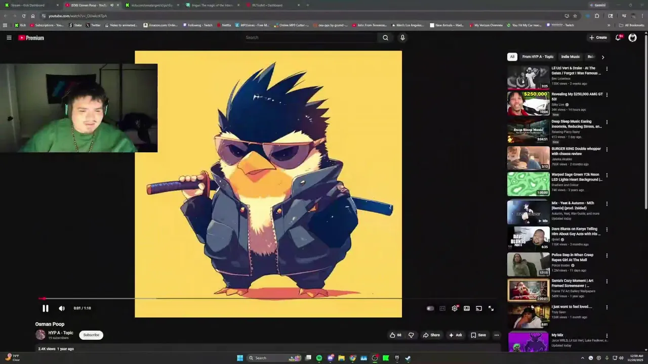Screen dimensions: 648x364
Task: Show hidden system tray icons
Action: coord(582,358)
